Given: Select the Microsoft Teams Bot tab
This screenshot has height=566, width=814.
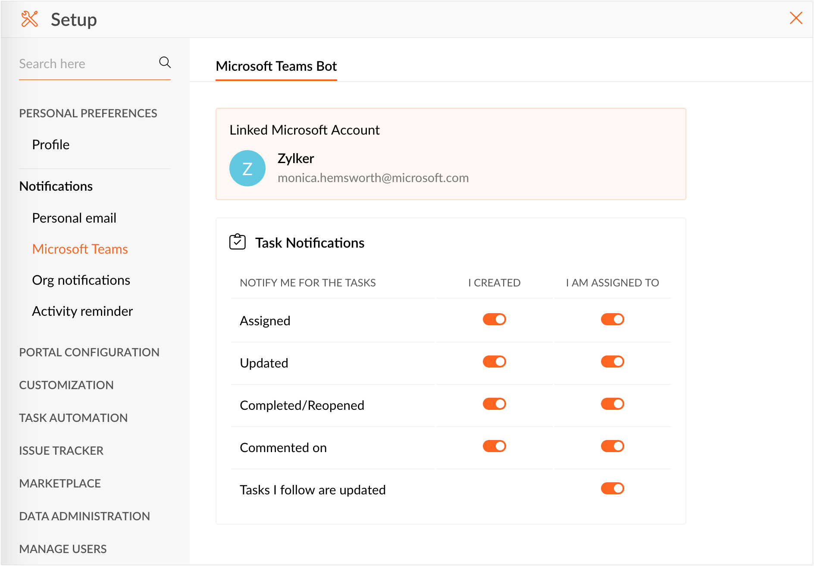Looking at the screenshot, I should tap(276, 66).
